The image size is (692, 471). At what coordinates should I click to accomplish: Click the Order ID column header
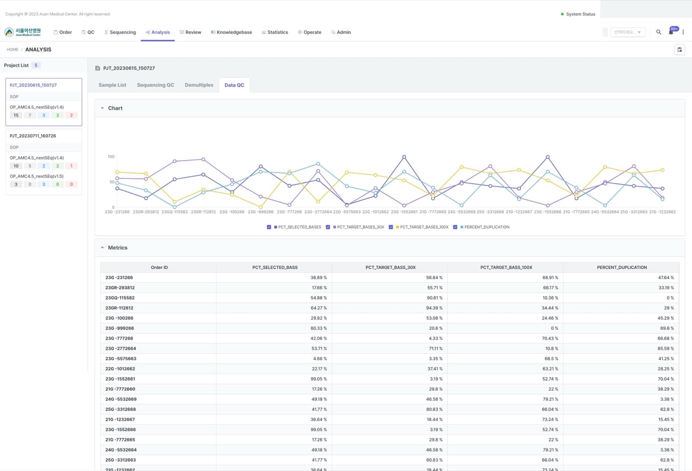tap(159, 267)
